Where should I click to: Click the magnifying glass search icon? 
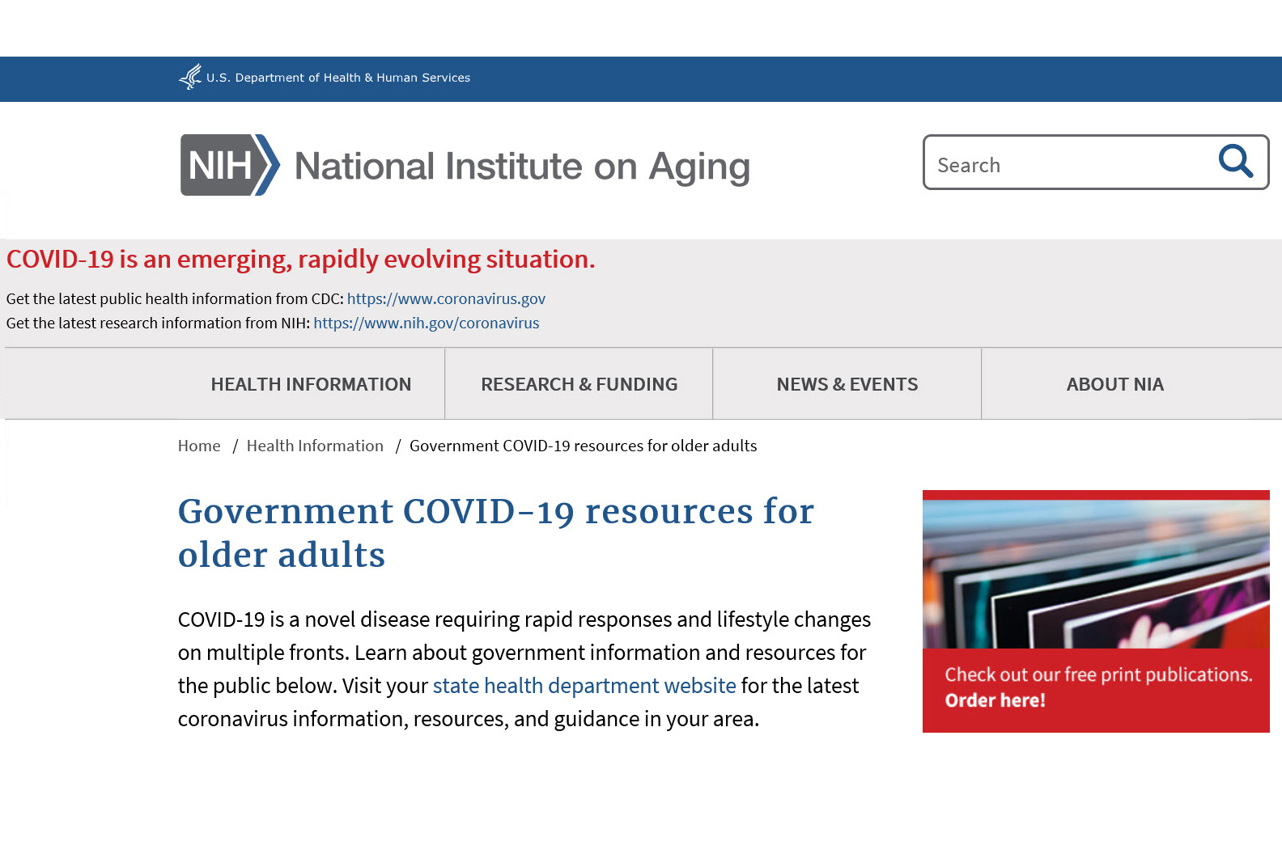click(x=1235, y=162)
